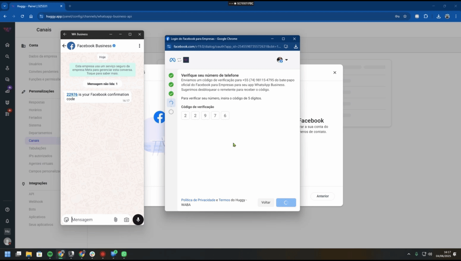Image resolution: width=461 pixels, height=261 pixels.
Task: Click the Anterior button in Huggy dialog
Action: pyautogui.click(x=323, y=196)
